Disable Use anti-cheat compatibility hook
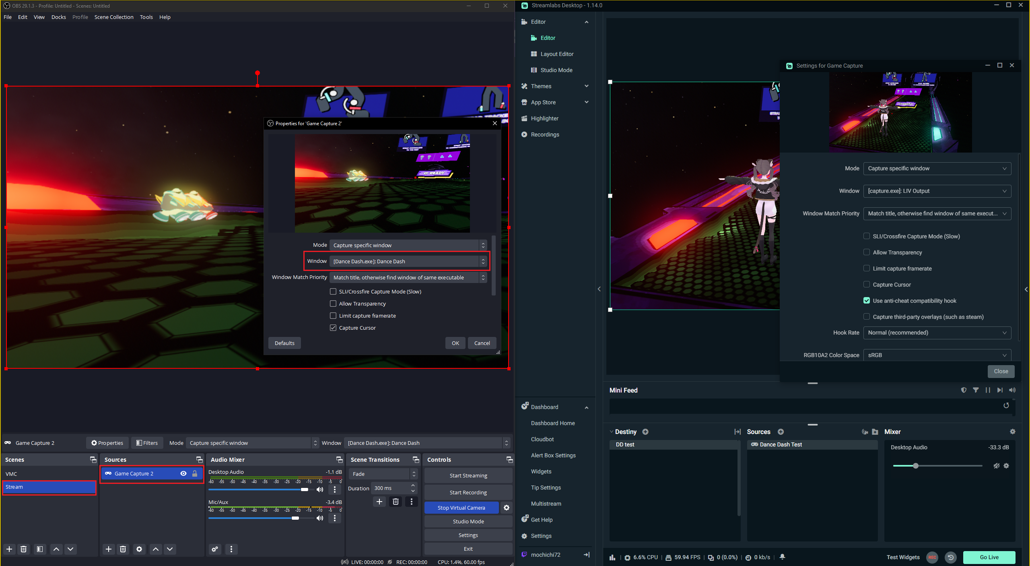Screen dimensions: 1030x566 click(867, 301)
